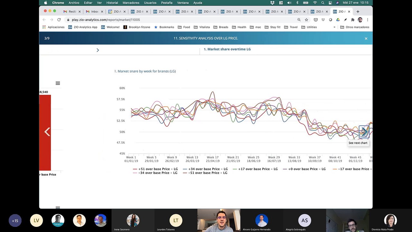Close the Sensitivity Analysis report panel
This screenshot has width=412, height=232.
pos(366,38)
